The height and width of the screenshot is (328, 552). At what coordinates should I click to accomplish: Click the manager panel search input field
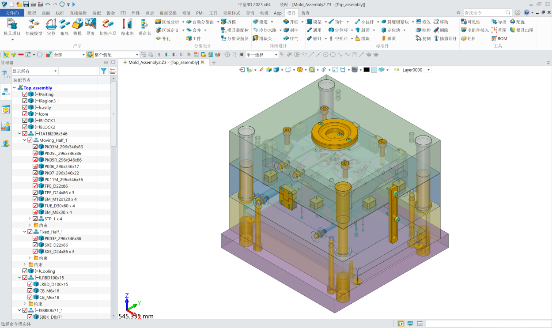tap(79, 71)
